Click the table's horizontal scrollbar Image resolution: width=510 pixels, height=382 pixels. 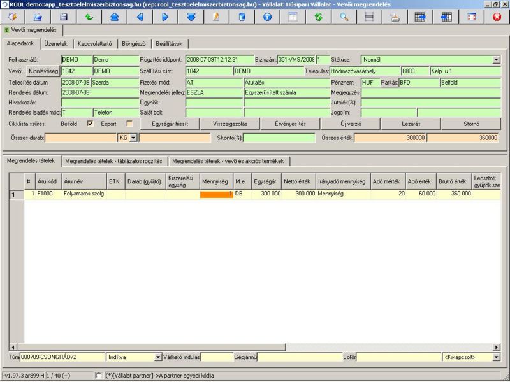pyautogui.click(x=255, y=347)
